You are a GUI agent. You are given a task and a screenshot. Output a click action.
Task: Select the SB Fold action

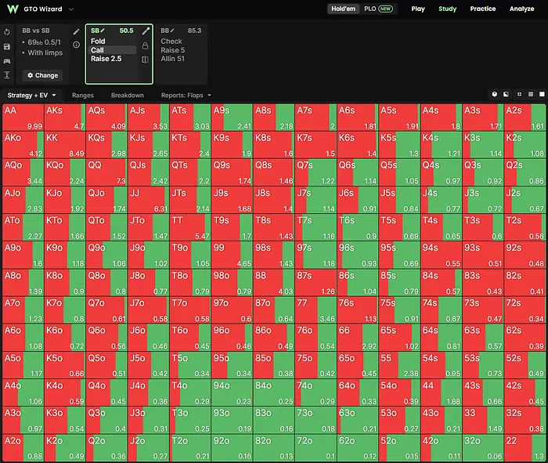pyautogui.click(x=98, y=42)
